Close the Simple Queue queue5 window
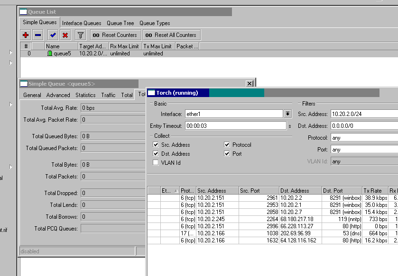Image resolution: width=398 pixels, height=276 pixels. coord(250,84)
